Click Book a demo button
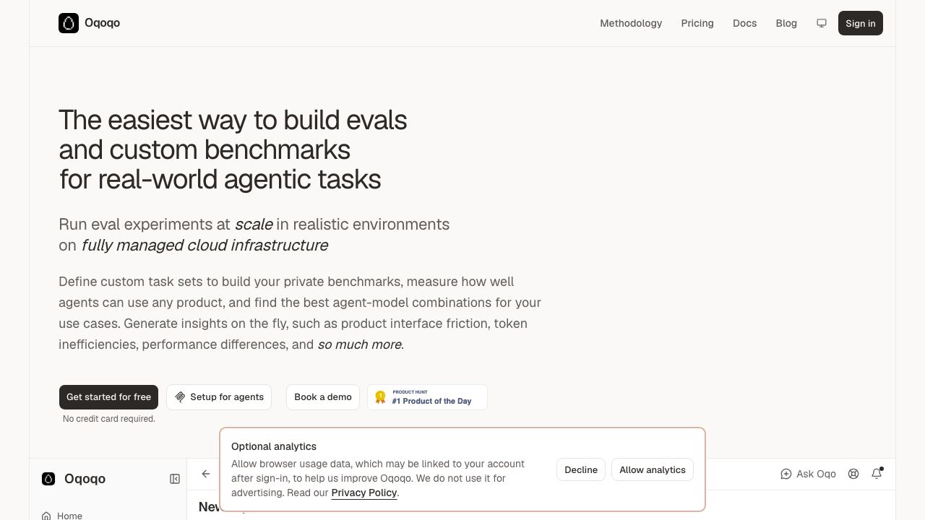925x520 pixels. 323,397
